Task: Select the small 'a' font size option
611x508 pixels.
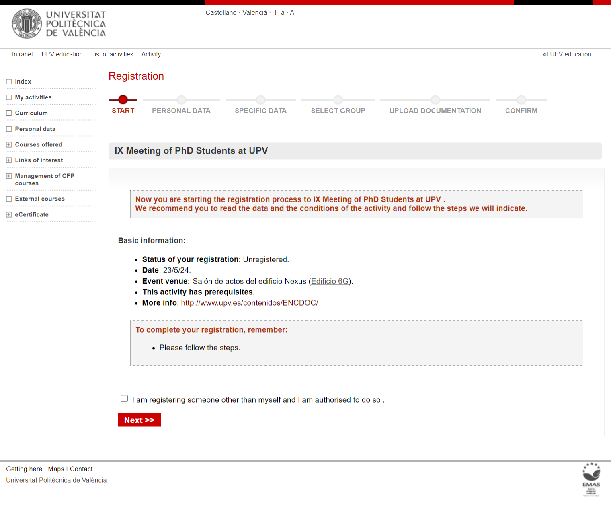Action: click(283, 12)
